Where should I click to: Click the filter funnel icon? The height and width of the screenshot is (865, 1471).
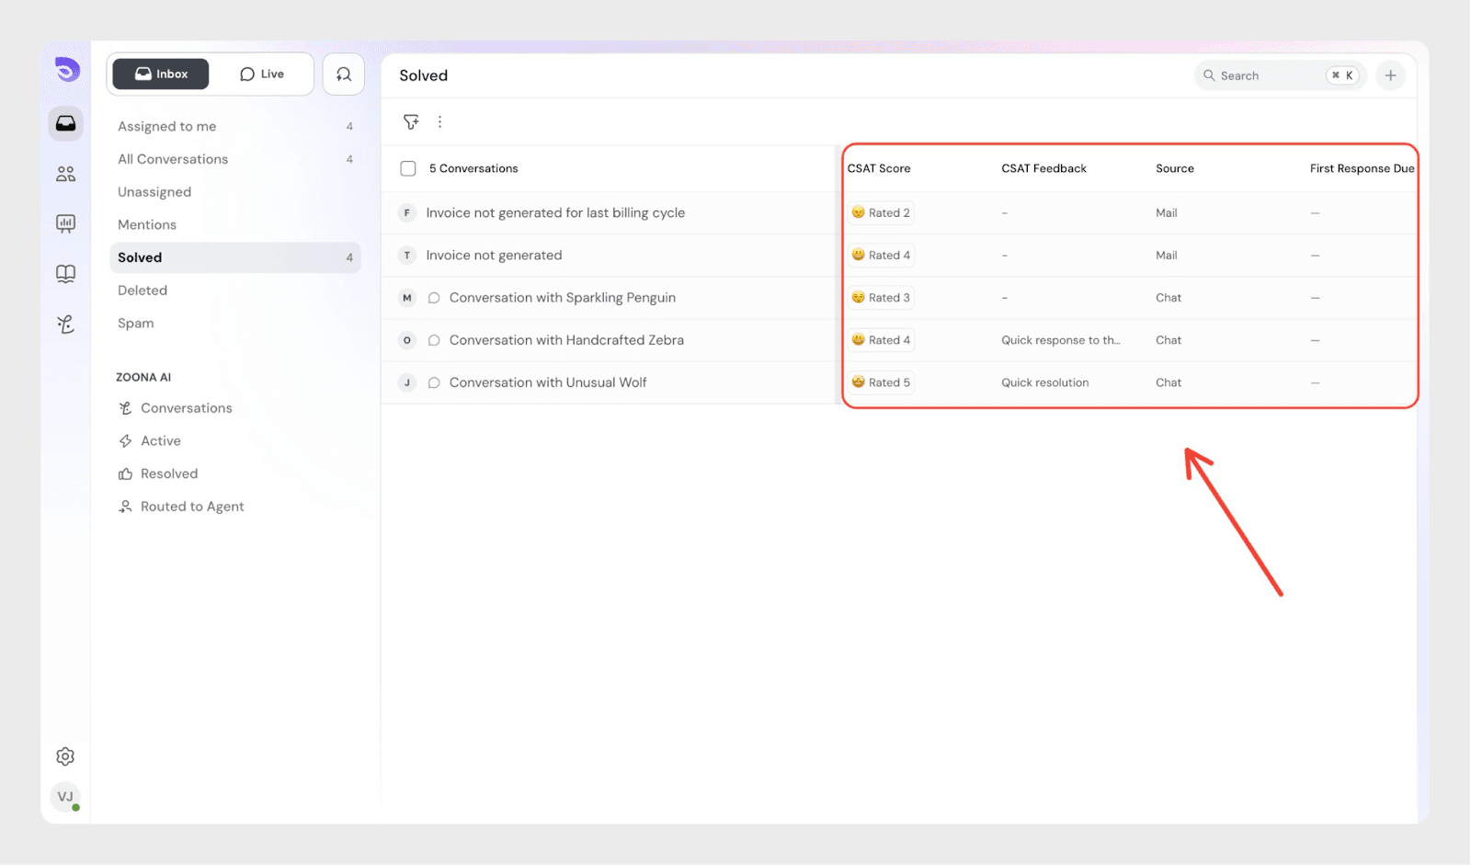pyautogui.click(x=411, y=122)
